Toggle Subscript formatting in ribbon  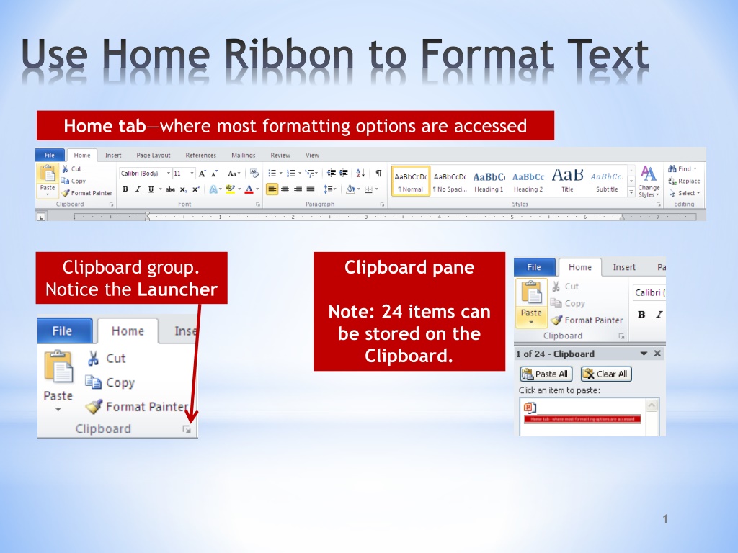184,189
